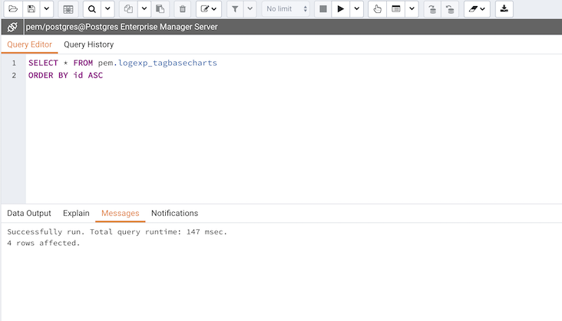Click the Explain Analyze icon
Screen dimensions: 562x321
pos(396,9)
